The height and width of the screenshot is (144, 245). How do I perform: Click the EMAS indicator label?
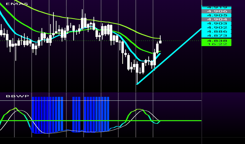17,4
